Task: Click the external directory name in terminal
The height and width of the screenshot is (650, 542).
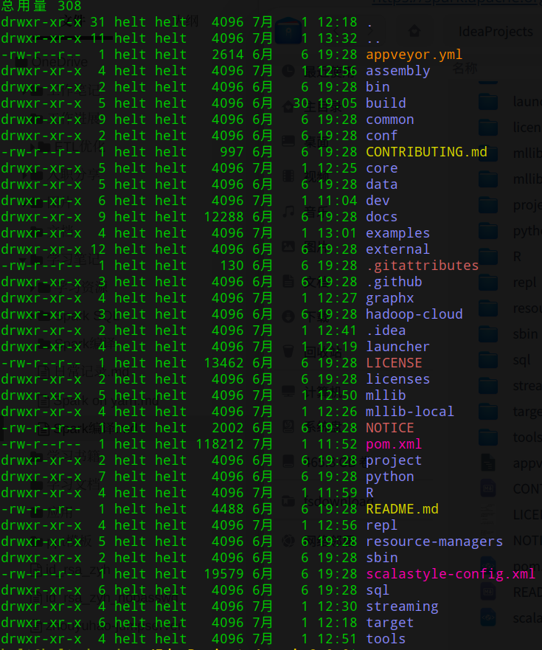Action: coord(397,249)
